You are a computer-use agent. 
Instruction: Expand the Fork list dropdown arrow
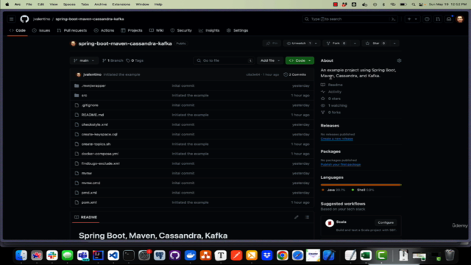(355, 43)
